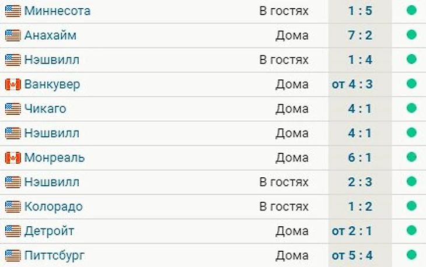Open the Миннесота team link

[57, 11]
